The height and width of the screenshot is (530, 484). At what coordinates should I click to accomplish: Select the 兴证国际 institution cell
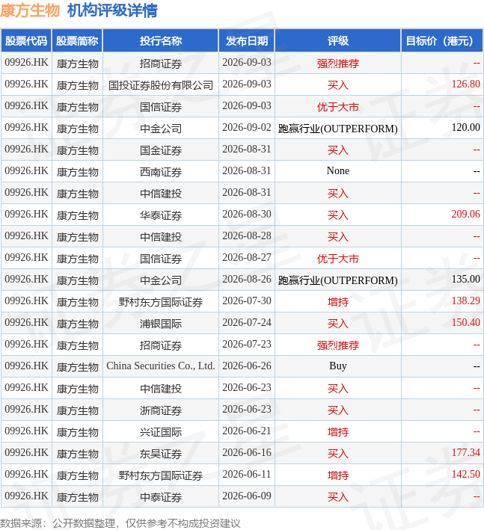(x=161, y=431)
